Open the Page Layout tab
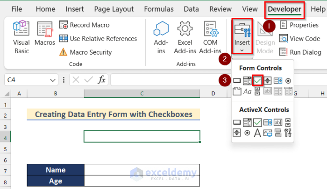The width and height of the screenshot is (327, 189). tap(114, 9)
